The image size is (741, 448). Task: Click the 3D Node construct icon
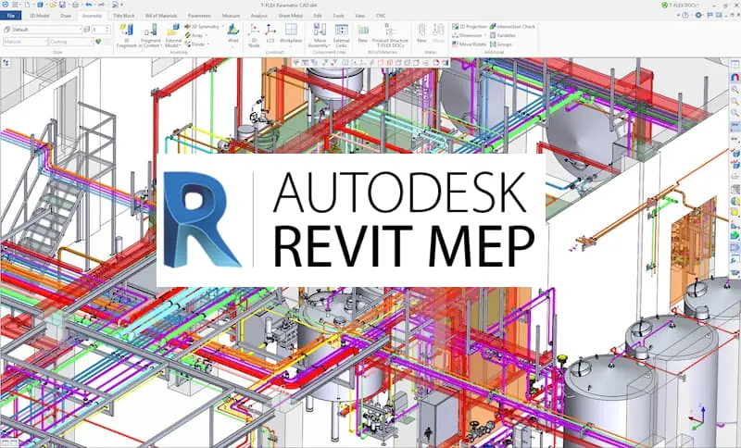[254, 30]
